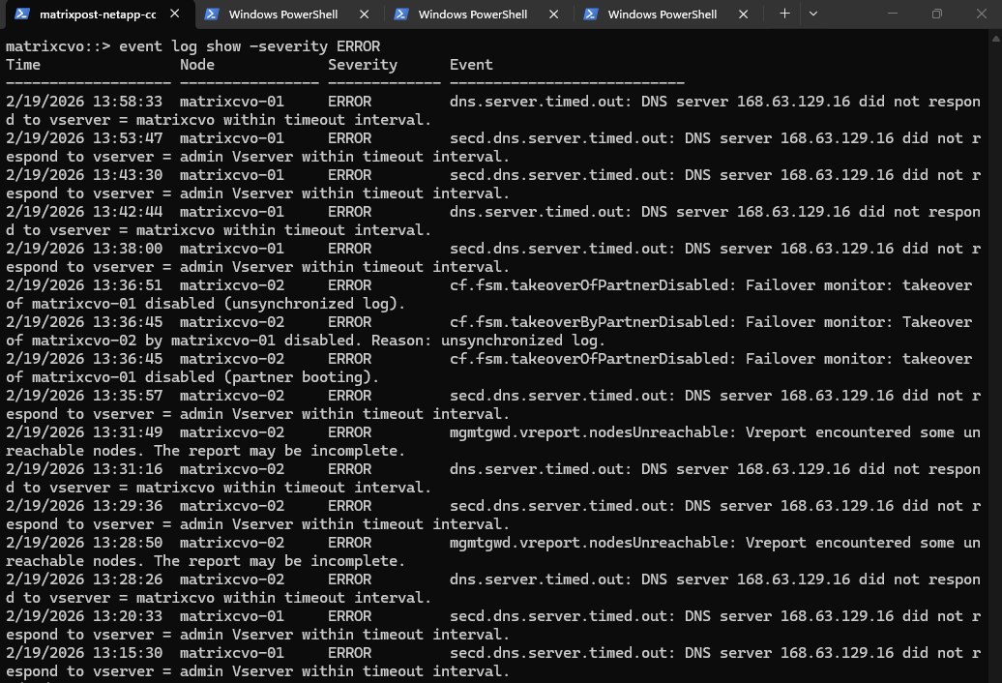This screenshot has width=1002, height=683.
Task: Close the third tab, a Windows PowerShell tab
Action: click(x=554, y=15)
